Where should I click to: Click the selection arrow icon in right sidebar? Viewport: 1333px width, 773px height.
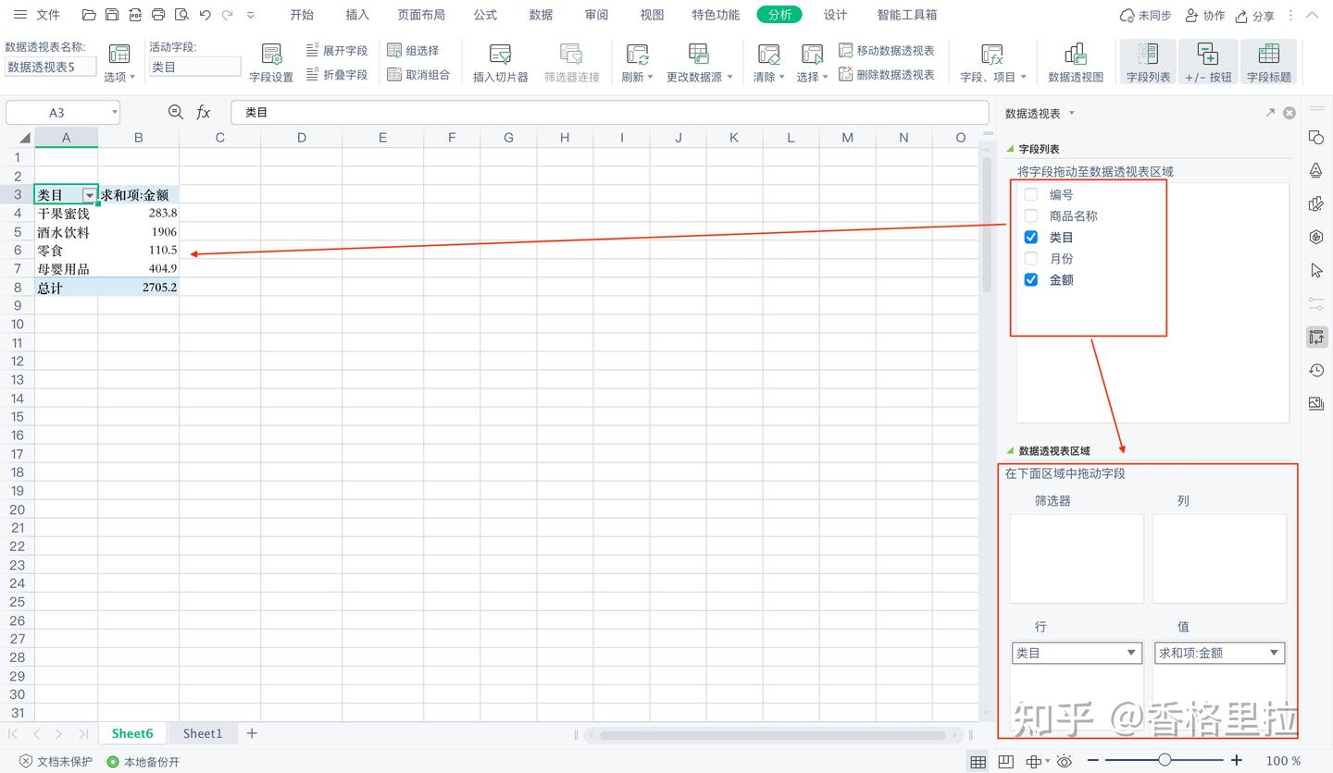(x=1316, y=270)
